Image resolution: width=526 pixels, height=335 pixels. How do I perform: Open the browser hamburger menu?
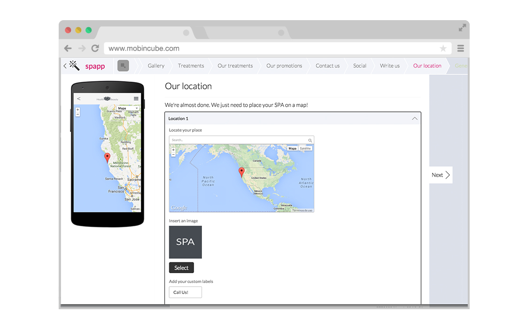coord(461,48)
